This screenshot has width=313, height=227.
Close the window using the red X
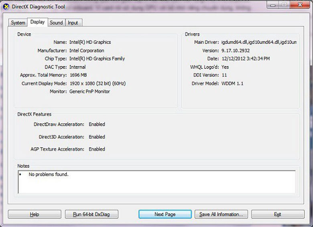coord(299,4)
